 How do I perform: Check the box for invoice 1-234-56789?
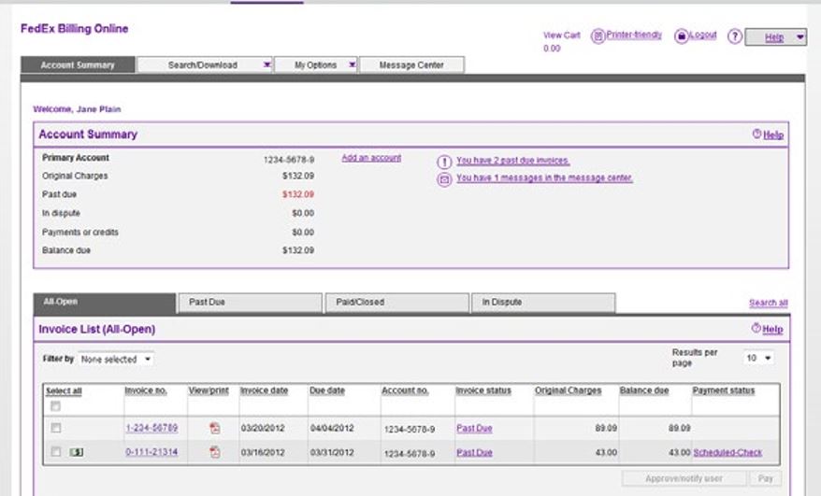(x=55, y=428)
